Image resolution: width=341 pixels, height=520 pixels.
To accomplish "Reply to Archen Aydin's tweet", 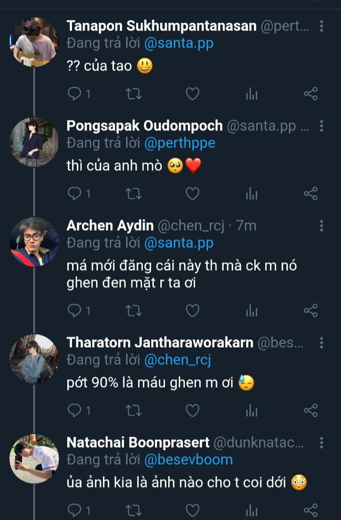I will click(76, 310).
